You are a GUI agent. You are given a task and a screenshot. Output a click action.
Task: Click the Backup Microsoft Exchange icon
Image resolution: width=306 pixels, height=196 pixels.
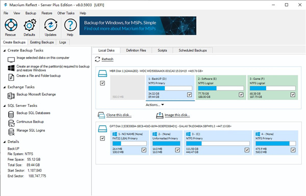pos(11,96)
